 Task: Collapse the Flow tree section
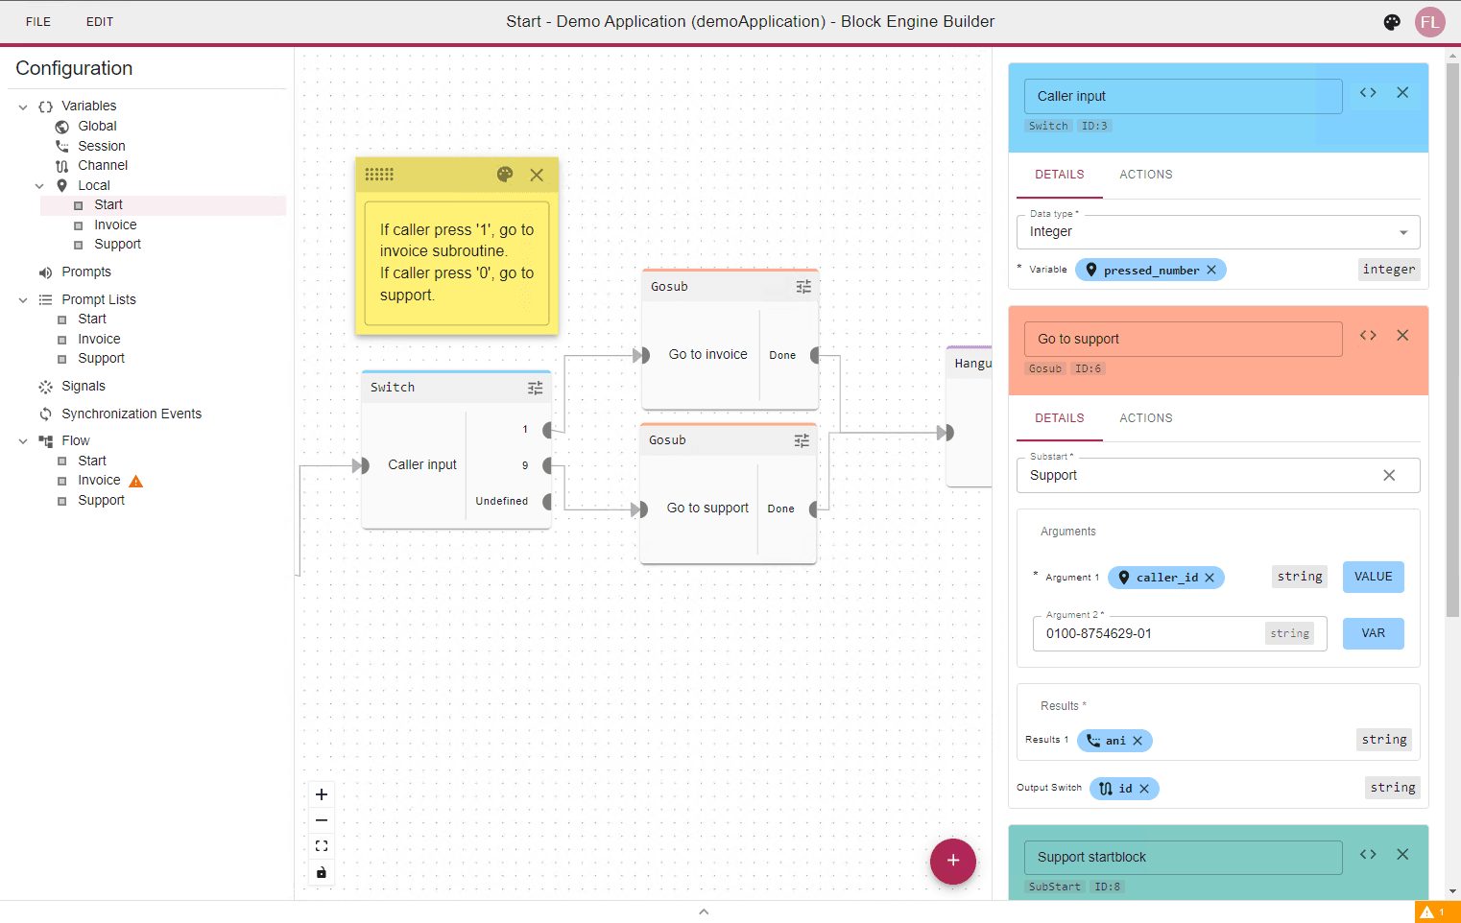point(21,439)
